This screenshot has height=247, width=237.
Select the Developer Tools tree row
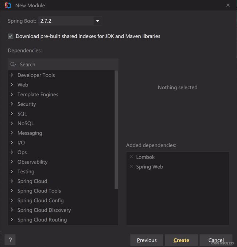pos(62,75)
